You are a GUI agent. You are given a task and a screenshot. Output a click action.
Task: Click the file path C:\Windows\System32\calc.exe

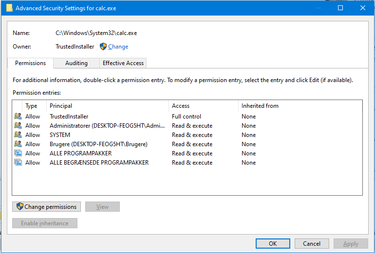click(x=96, y=33)
